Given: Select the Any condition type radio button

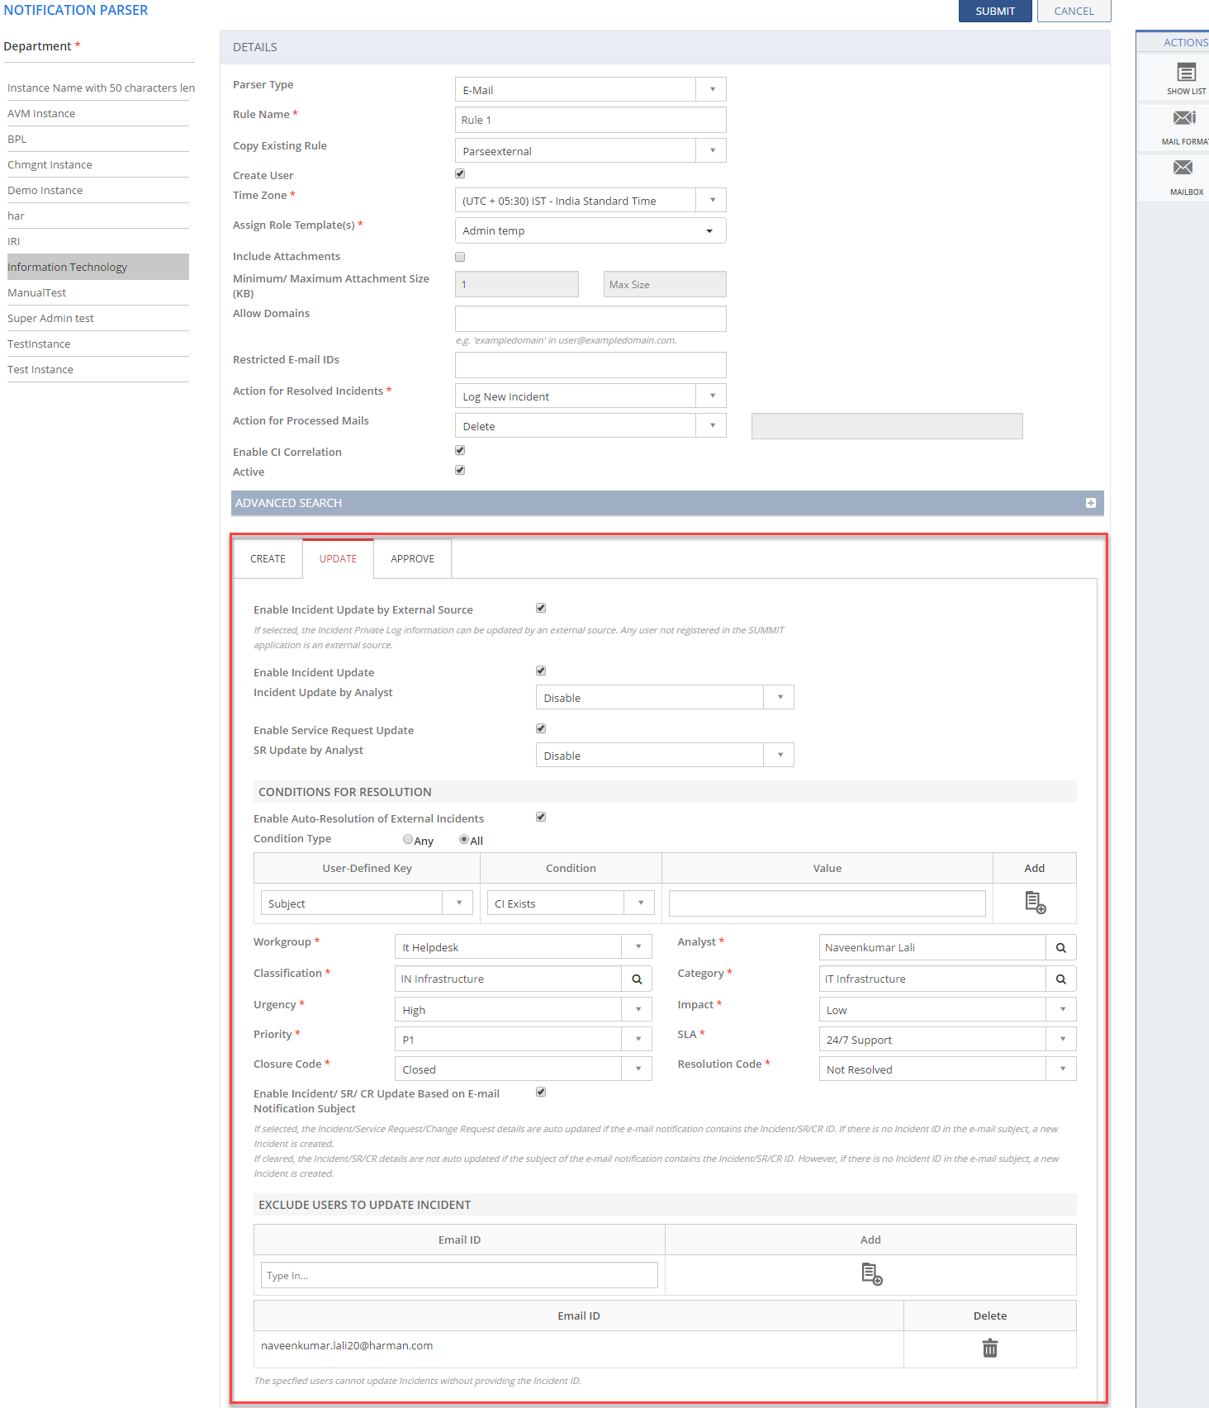Looking at the screenshot, I should [x=408, y=840].
